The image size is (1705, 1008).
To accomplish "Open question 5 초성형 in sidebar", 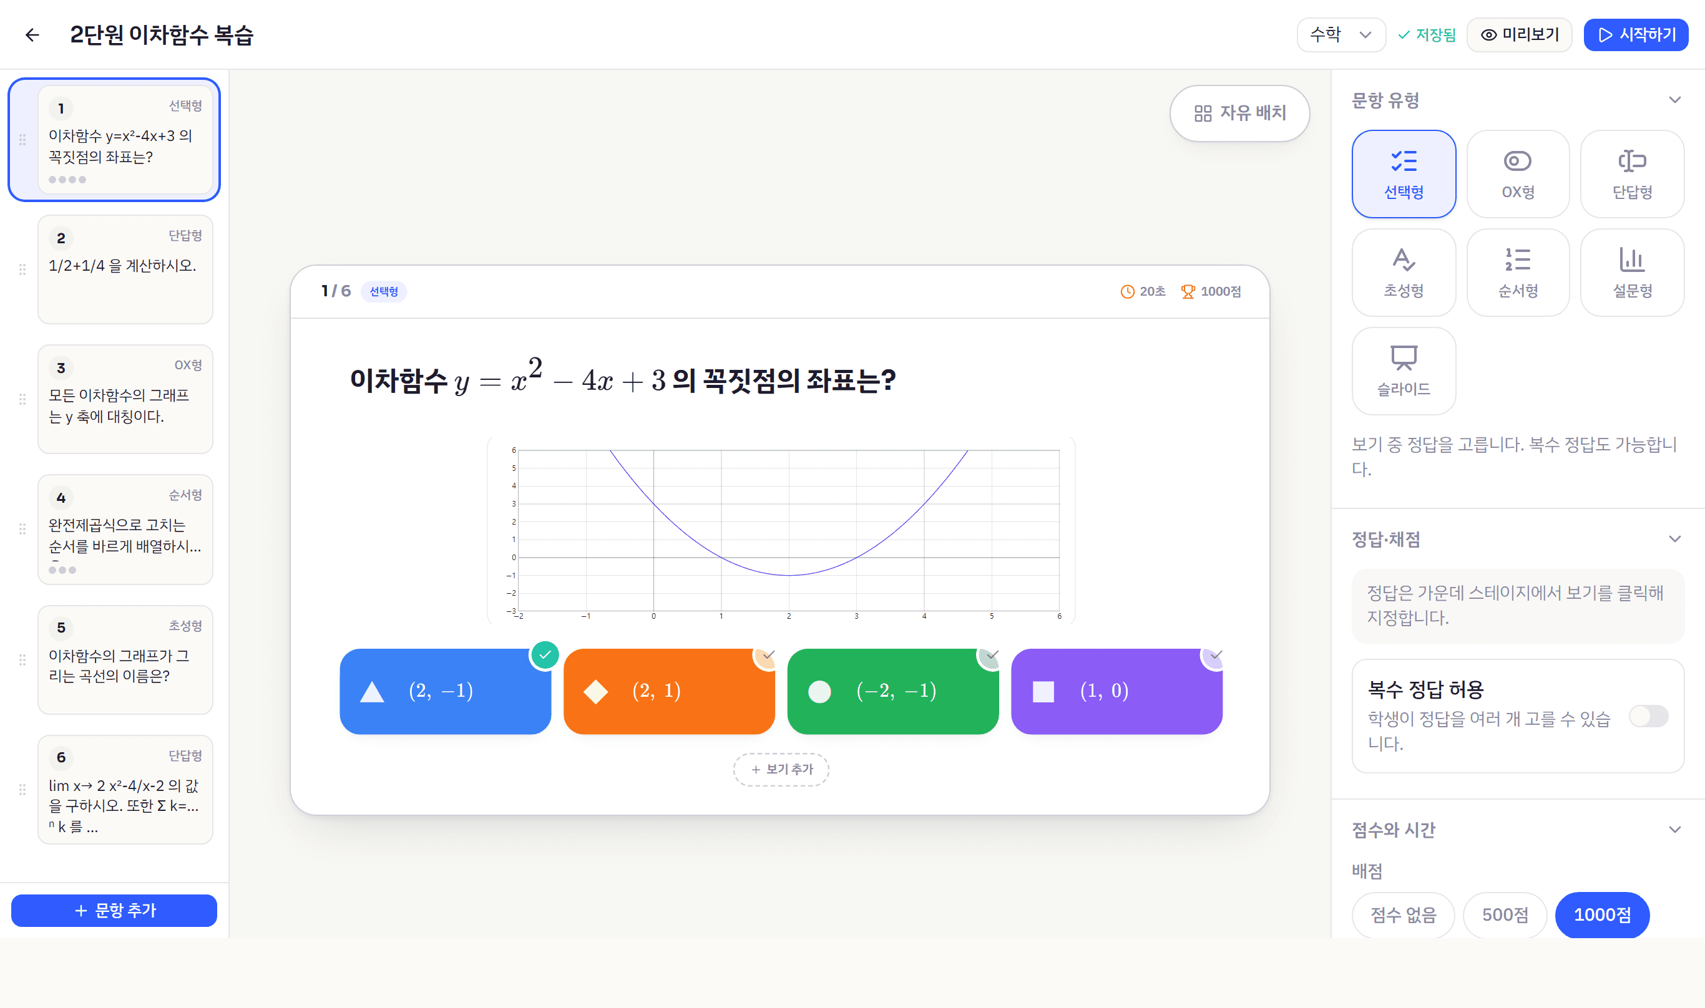I will click(125, 659).
